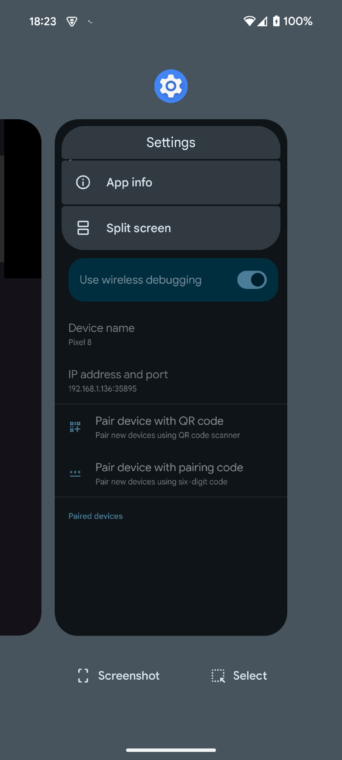This screenshot has height=760, width=342.
Task: Click the Settings menu header
Action: pyautogui.click(x=171, y=142)
